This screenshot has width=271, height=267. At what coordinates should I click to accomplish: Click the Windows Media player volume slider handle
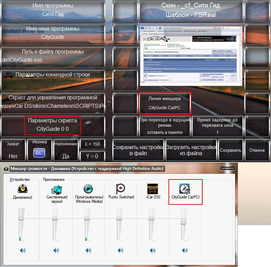[x=87, y=219]
